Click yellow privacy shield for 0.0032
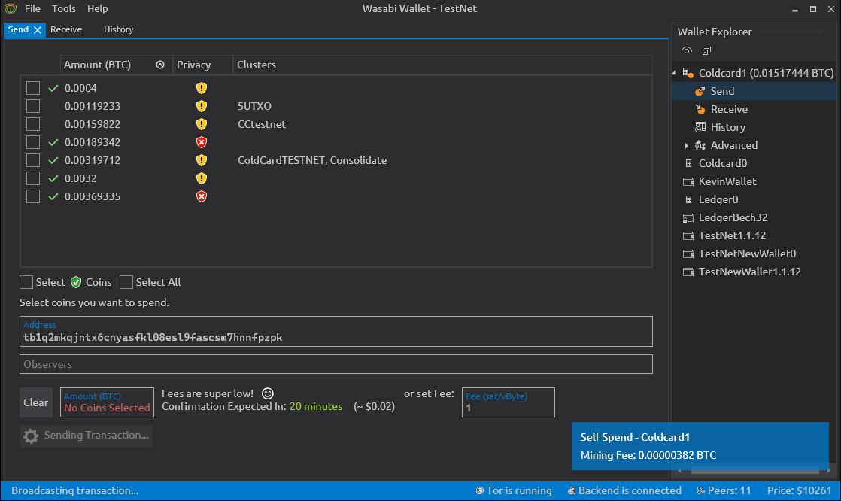Viewport: 841px width, 501px height. tap(201, 178)
